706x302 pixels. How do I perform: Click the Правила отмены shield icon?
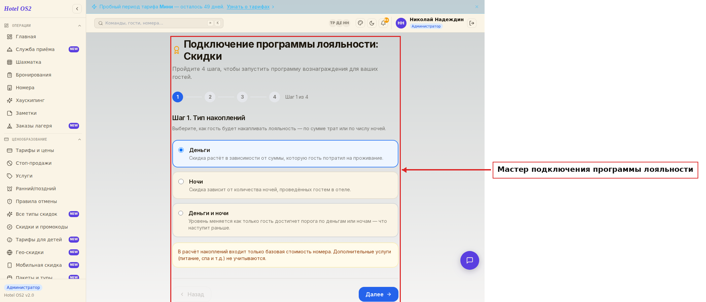[9, 201]
